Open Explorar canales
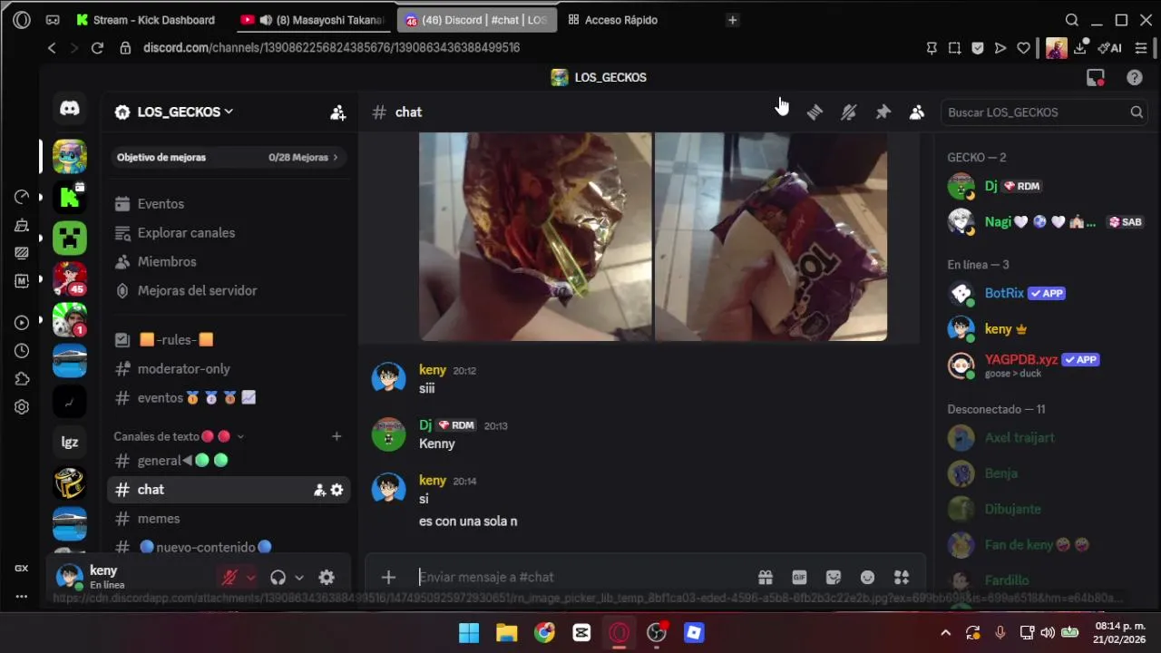Image resolution: width=1161 pixels, height=653 pixels. [x=227, y=233]
